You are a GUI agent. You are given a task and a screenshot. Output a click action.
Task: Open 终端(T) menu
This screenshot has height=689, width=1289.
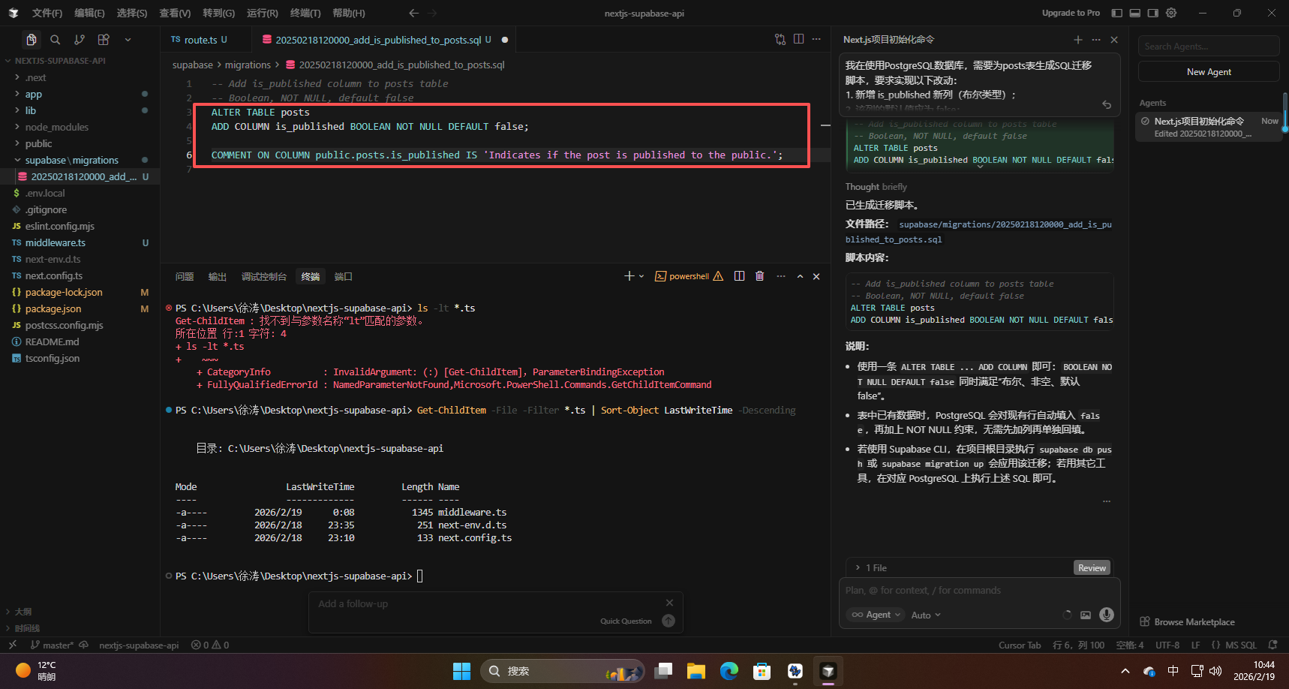point(305,13)
